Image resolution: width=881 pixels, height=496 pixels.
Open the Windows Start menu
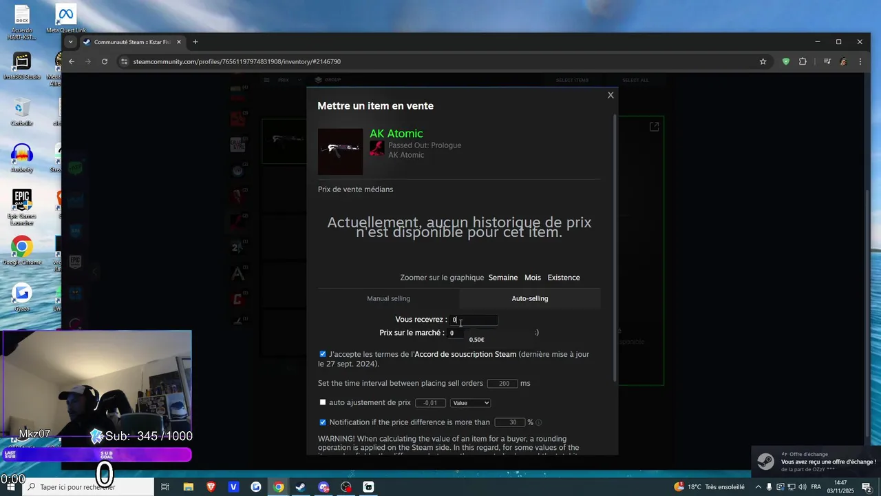(x=10, y=487)
